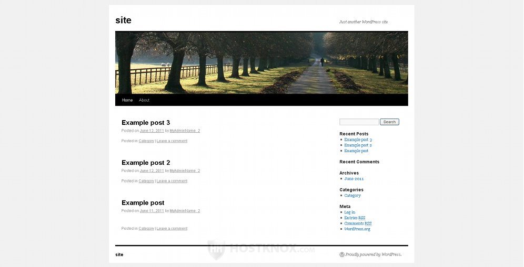524x267 pixels.
Task: Open MyAdminName_2 author link under Example post 2
Action: 185,170
